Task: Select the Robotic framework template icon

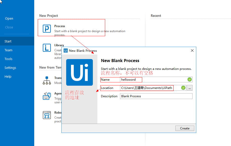Action: tap(47, 115)
